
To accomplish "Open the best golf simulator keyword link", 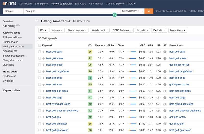I will tap(56, 124).
